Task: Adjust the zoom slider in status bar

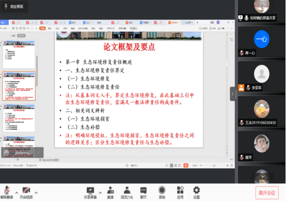Action: [x=214, y=166]
